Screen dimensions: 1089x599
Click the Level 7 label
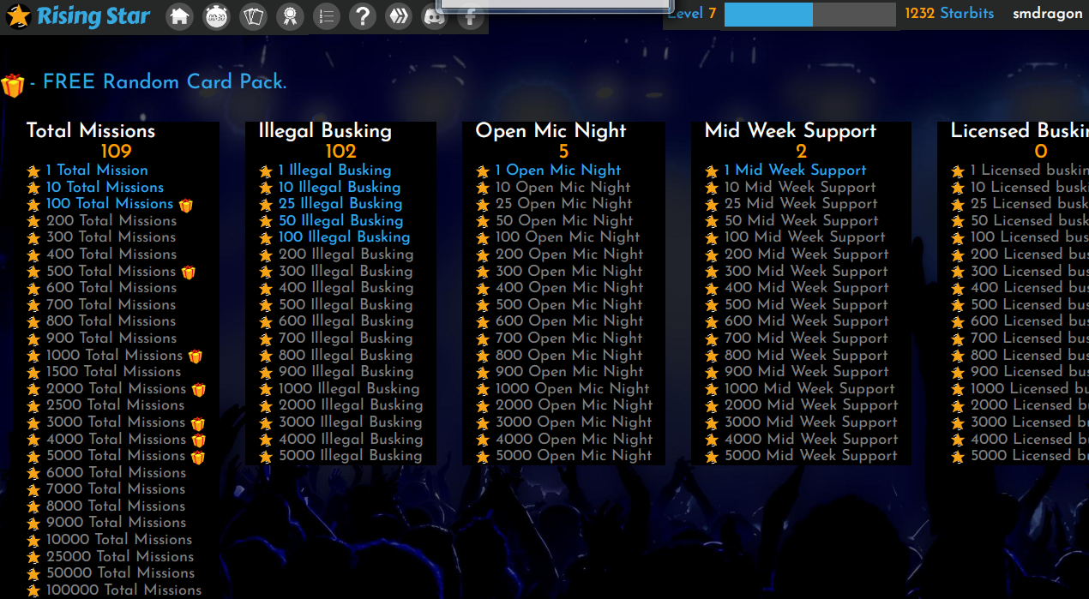pyautogui.click(x=691, y=14)
